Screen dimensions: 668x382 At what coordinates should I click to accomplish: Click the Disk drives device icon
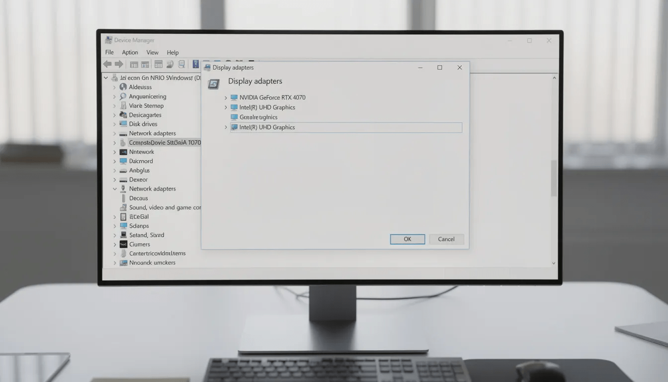pyautogui.click(x=123, y=124)
